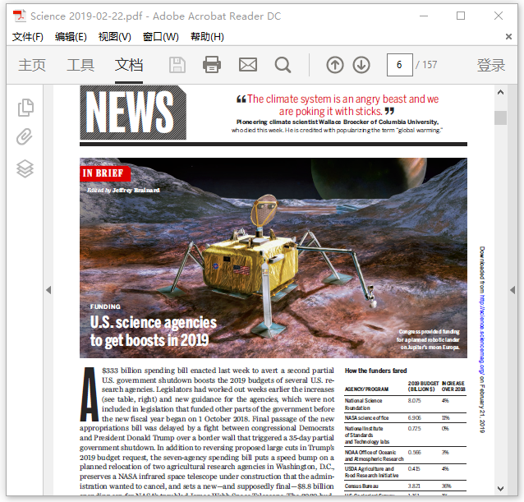Click 'National Institute of Standards' row
Image resolution: width=524 pixels, height=502 pixels.
point(406,435)
